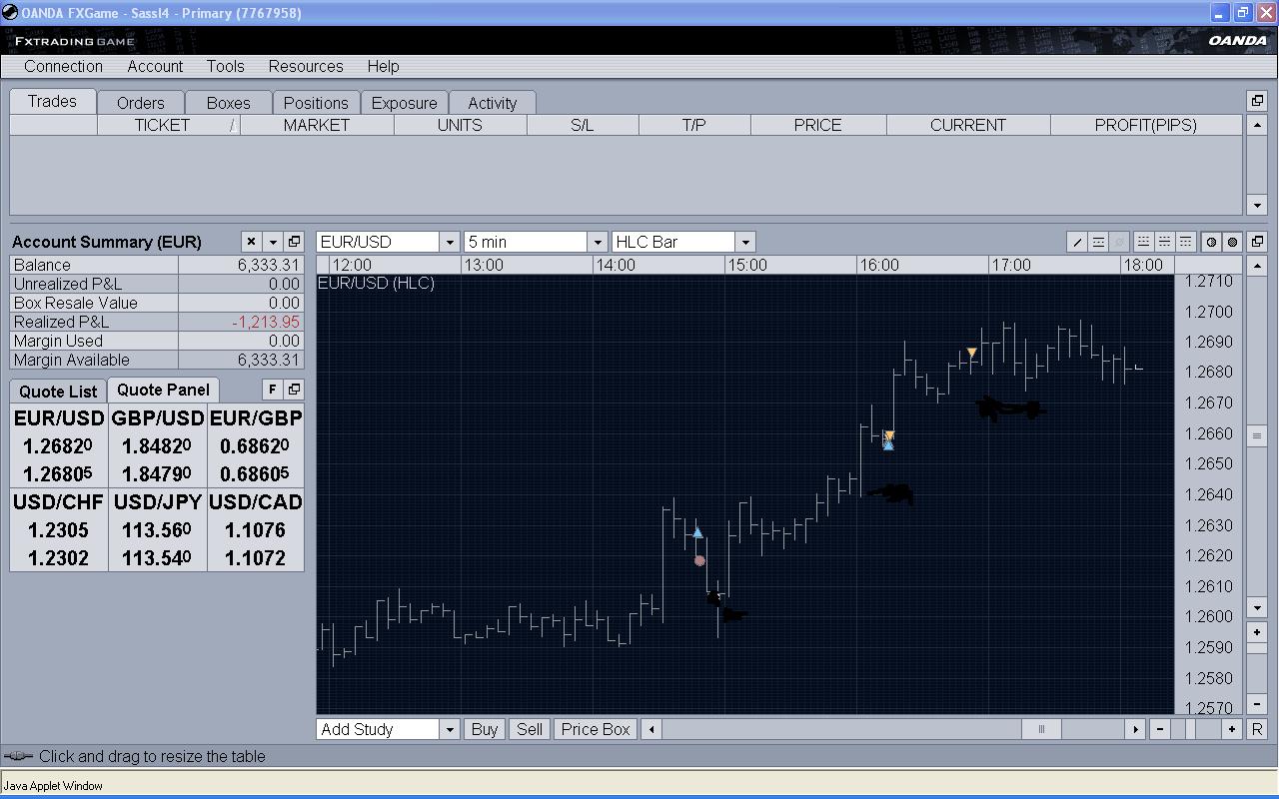
Task: Click the chart icon with a solid middle line
Action: click(x=1164, y=242)
